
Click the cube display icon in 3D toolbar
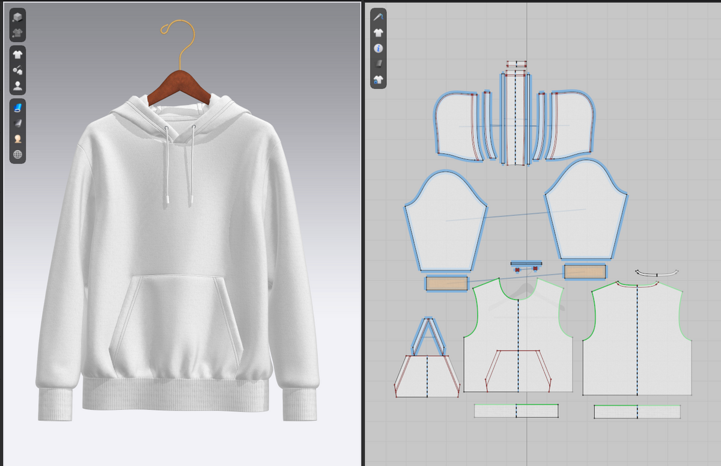pyautogui.click(x=17, y=17)
